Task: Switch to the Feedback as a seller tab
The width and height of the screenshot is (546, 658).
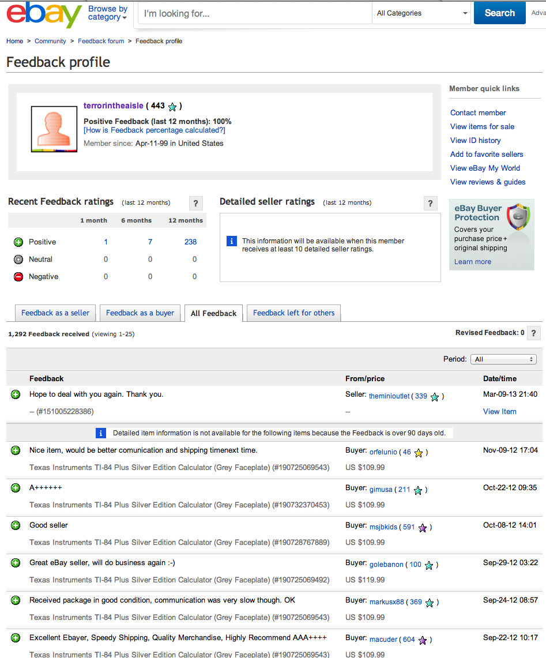Action: [55, 313]
